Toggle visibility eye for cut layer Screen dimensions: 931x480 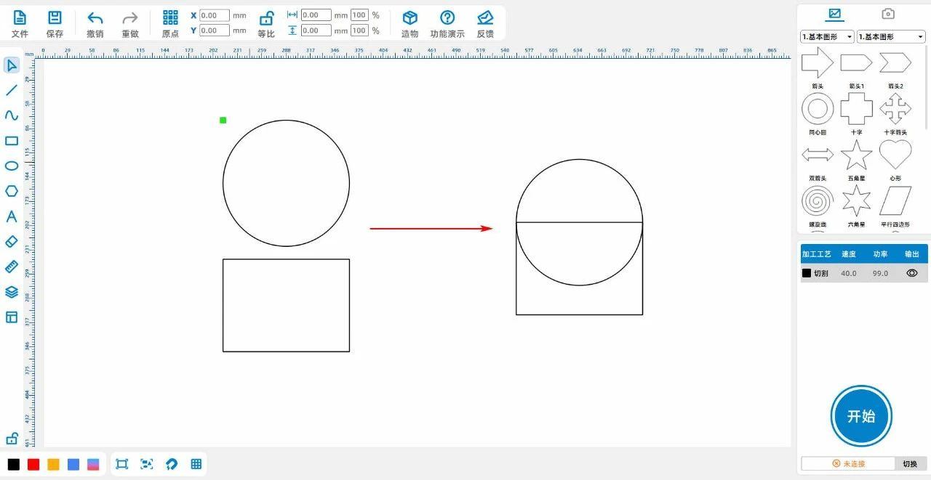click(x=911, y=273)
